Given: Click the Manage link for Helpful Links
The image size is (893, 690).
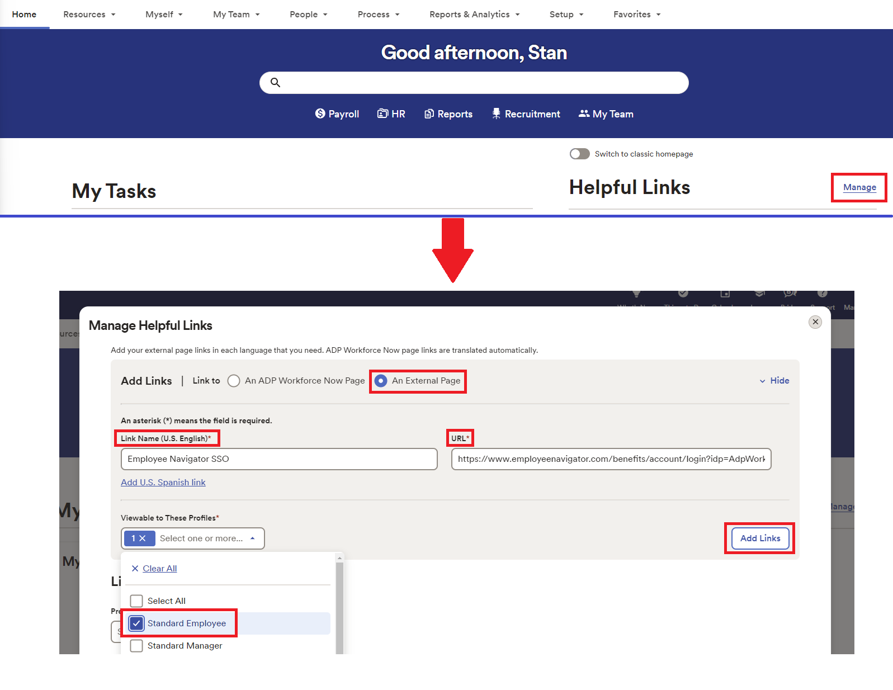Looking at the screenshot, I should [x=859, y=187].
